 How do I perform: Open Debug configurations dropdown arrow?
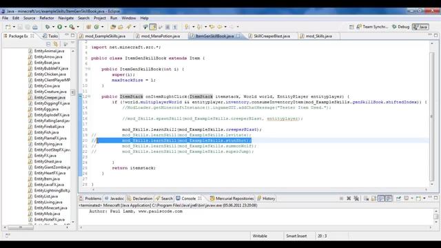pyautogui.click(x=53, y=27)
